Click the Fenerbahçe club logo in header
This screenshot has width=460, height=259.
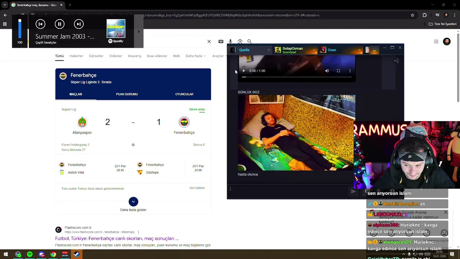click(x=63, y=76)
